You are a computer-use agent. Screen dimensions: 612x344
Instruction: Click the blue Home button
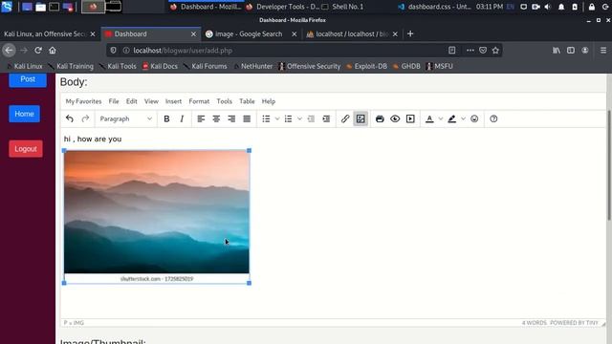click(x=24, y=114)
